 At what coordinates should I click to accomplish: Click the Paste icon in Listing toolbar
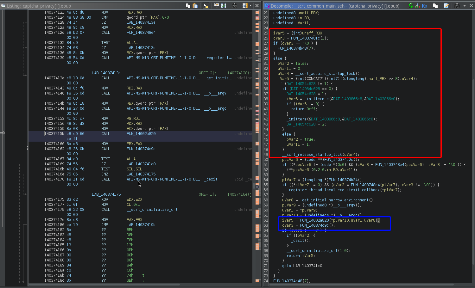point(195,6)
